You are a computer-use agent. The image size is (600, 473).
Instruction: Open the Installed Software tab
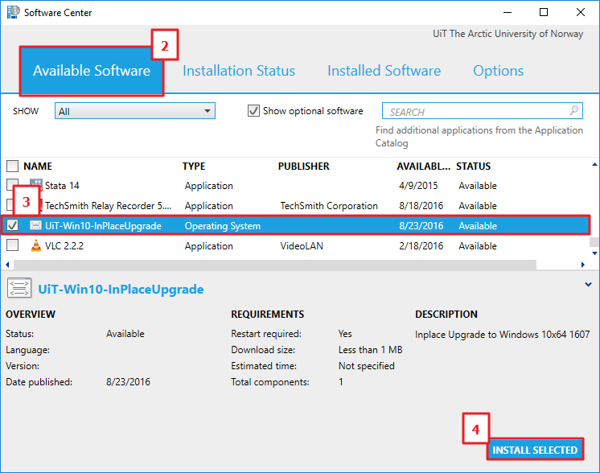click(384, 71)
